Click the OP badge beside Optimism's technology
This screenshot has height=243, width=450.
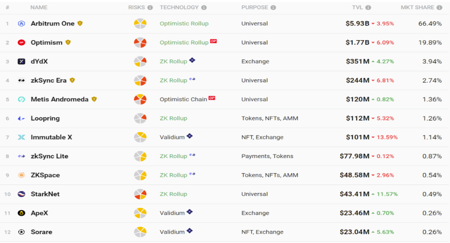click(213, 42)
